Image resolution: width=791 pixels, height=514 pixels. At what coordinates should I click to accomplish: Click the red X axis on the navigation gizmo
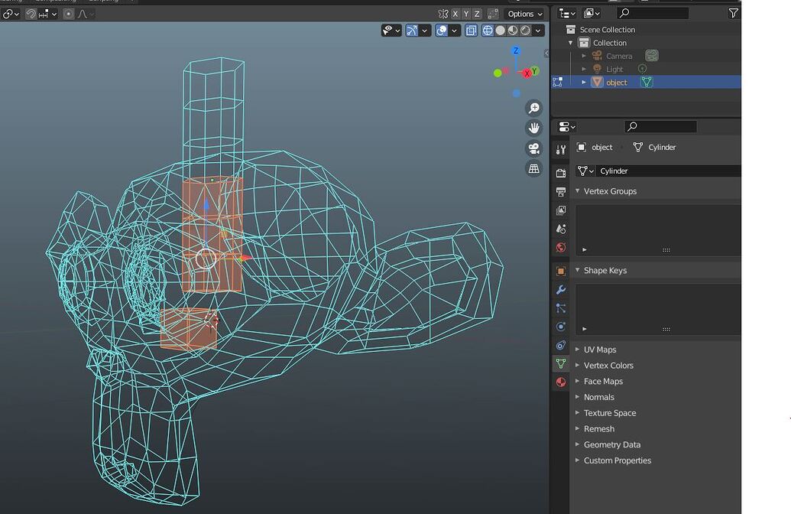[x=527, y=72]
